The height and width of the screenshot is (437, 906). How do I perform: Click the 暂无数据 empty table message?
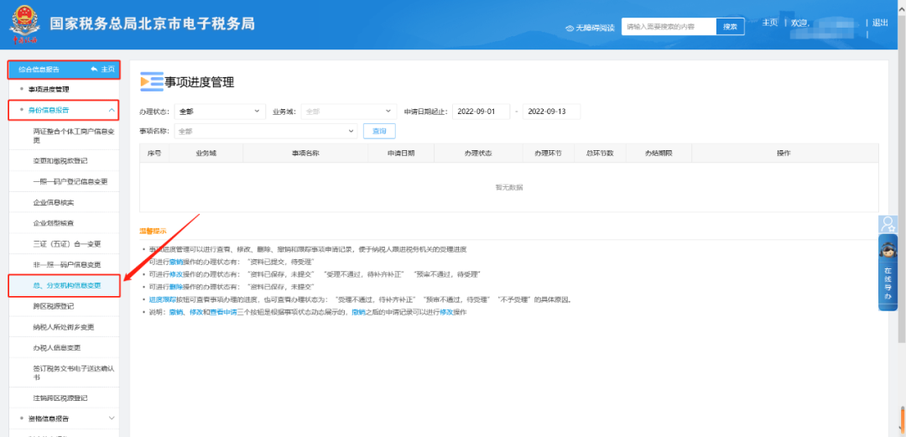tap(509, 187)
